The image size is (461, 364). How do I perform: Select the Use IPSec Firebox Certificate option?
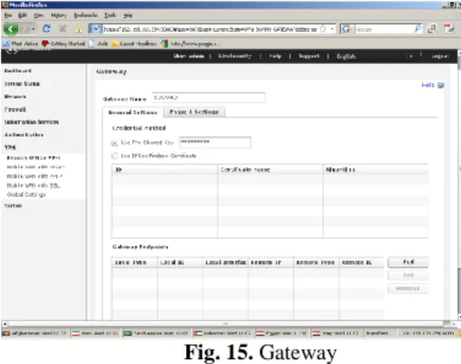click(115, 156)
